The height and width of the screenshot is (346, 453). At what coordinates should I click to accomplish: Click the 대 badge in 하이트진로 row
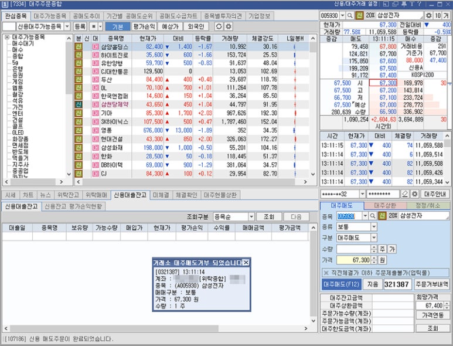[96, 55]
